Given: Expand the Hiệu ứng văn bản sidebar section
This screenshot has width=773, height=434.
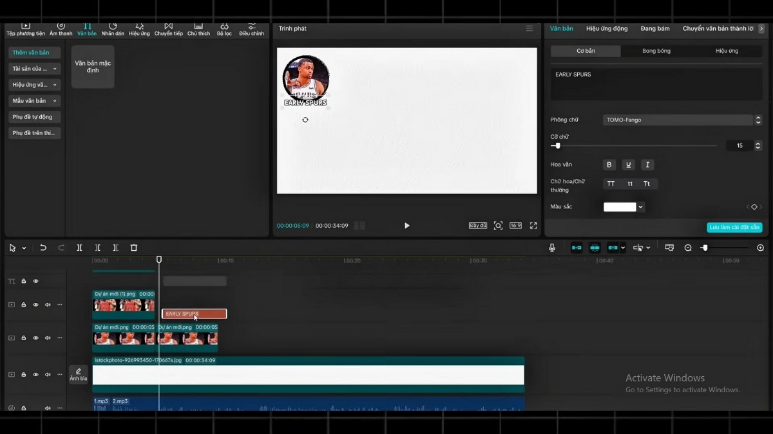Looking at the screenshot, I should [34, 84].
